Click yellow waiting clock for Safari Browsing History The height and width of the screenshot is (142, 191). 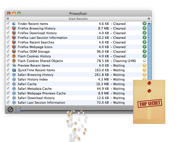pos(144,74)
